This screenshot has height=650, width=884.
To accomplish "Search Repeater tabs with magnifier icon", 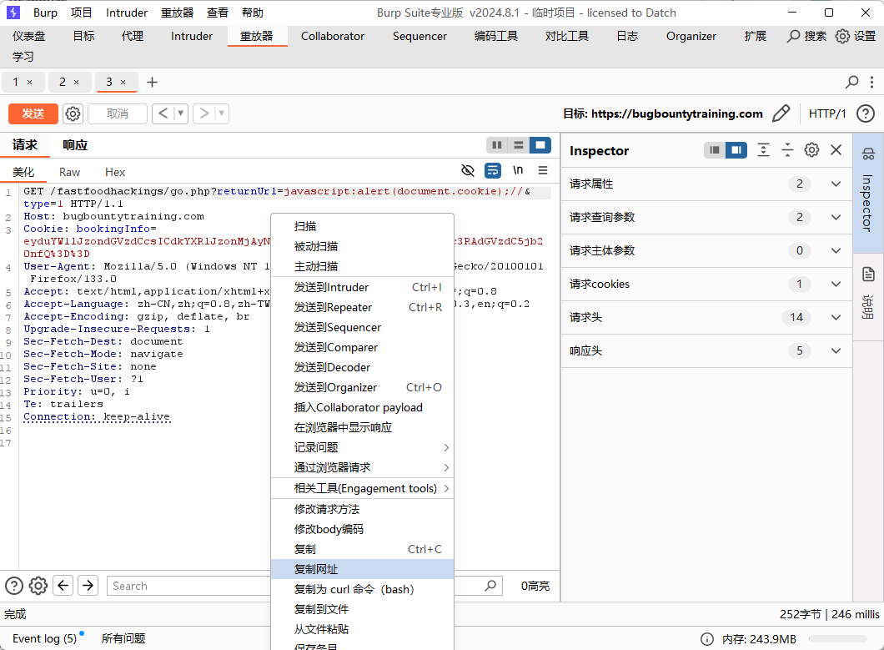I will coord(851,83).
